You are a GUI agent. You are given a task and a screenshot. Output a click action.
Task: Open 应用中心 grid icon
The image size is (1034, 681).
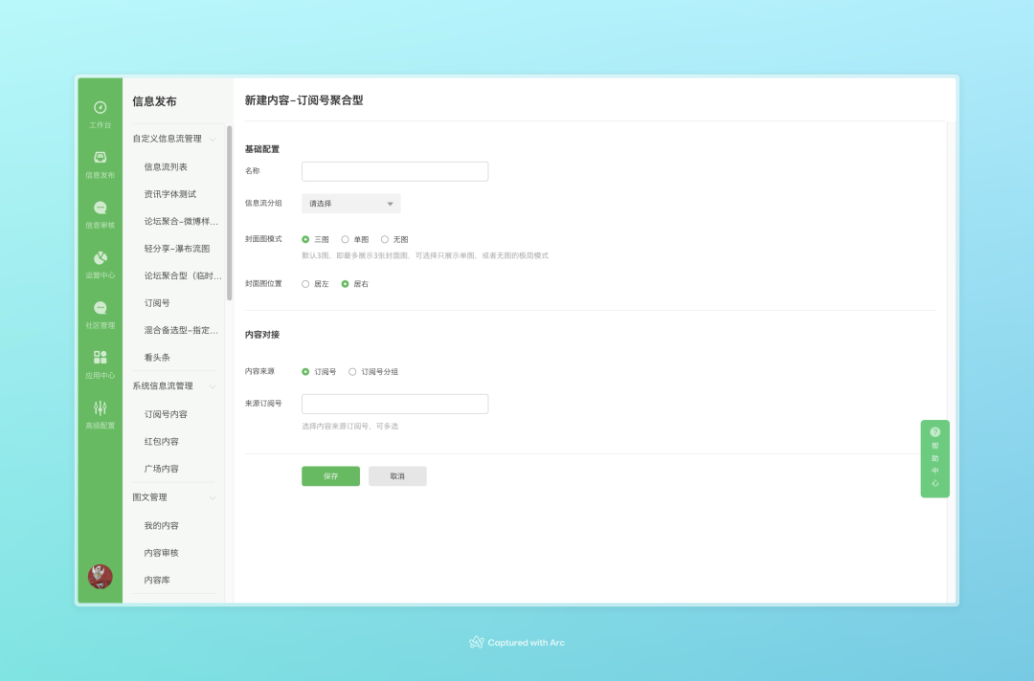(101, 358)
